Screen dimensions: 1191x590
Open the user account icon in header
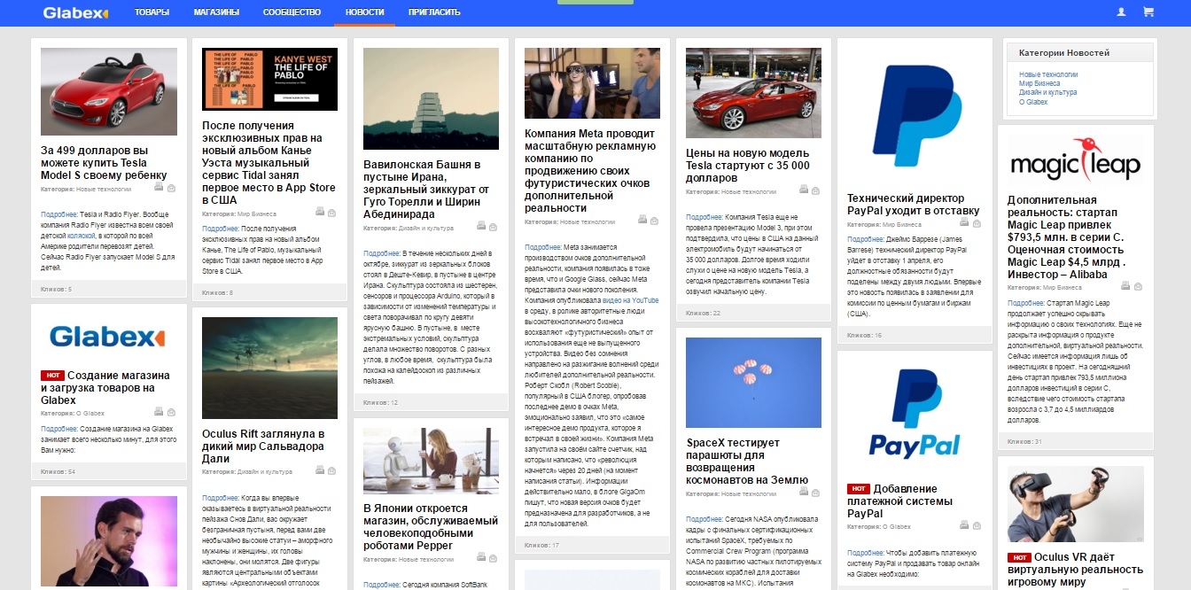tap(1121, 12)
